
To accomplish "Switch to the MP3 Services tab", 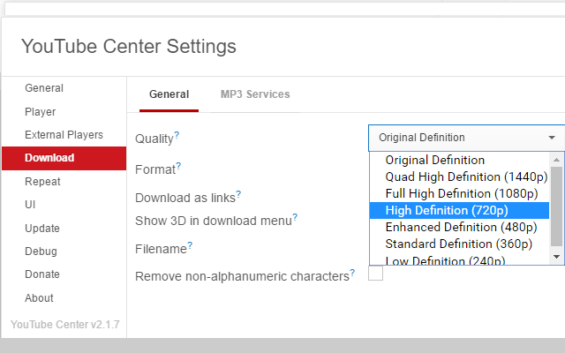I will click(x=255, y=94).
